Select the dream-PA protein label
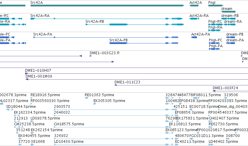Image resolution: width=248 pixels, height=146 pixels. pyautogui.click(x=235, y=40)
